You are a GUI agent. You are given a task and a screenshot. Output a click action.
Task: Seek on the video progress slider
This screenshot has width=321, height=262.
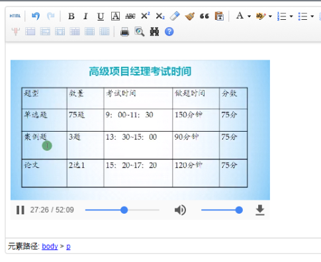[122, 210]
